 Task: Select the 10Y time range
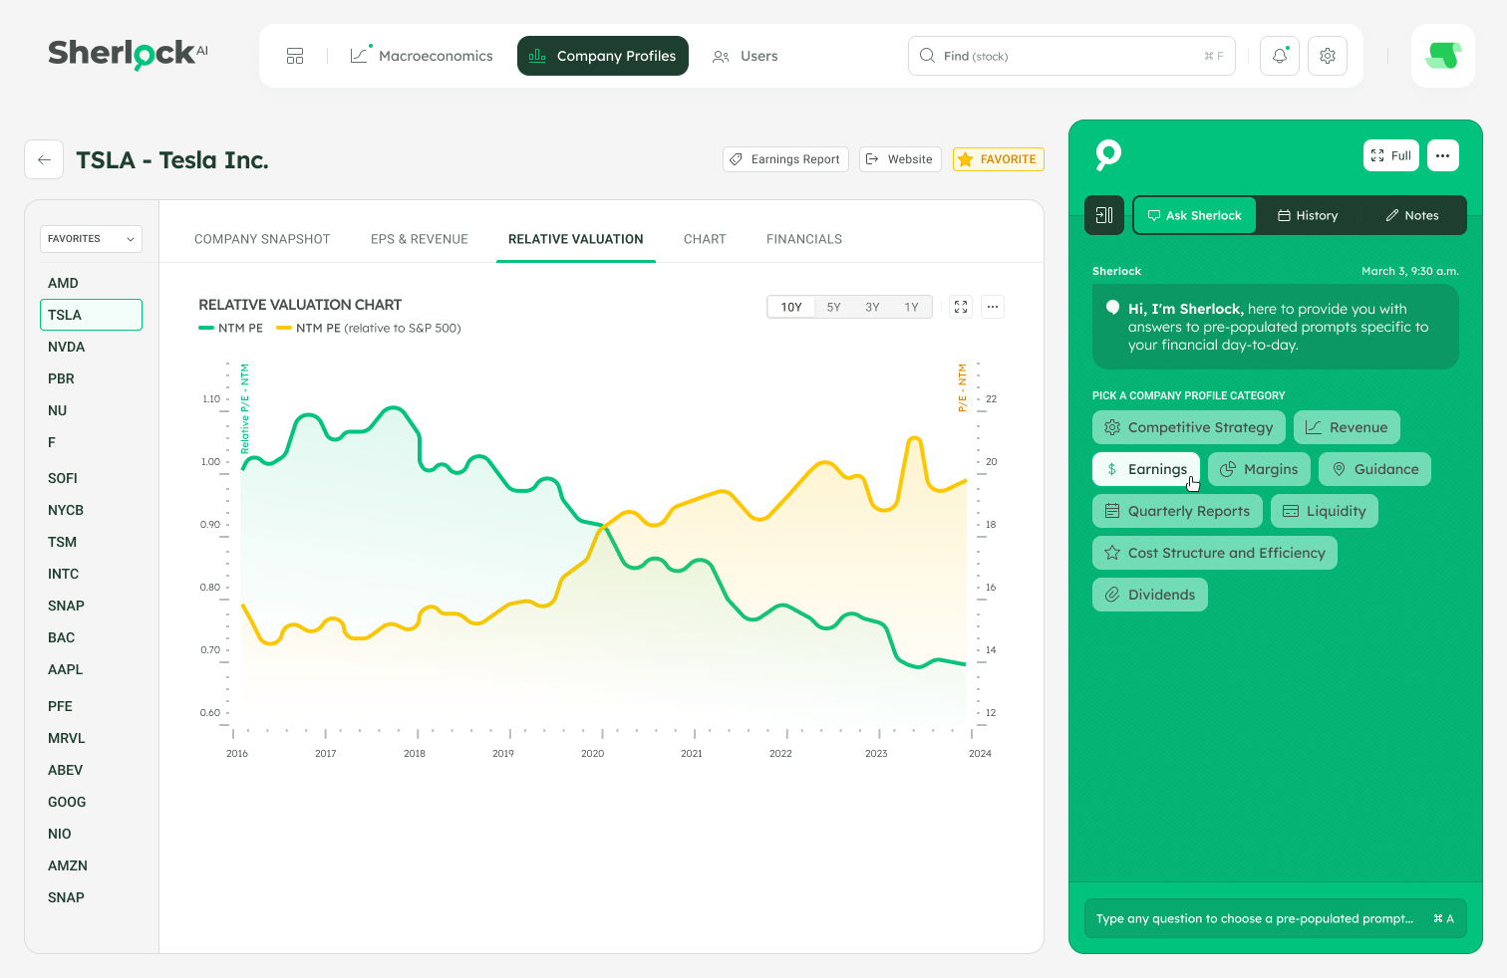pyautogui.click(x=791, y=307)
